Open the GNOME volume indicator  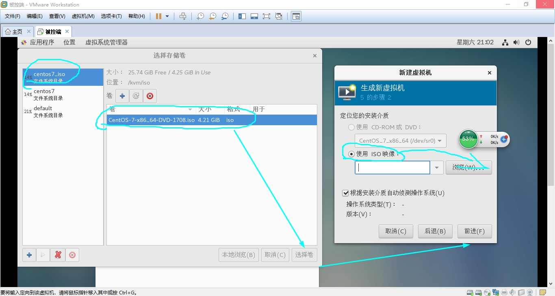click(516, 42)
